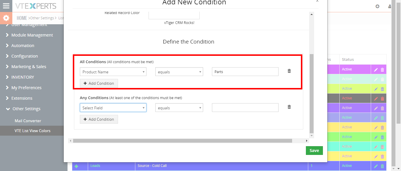The width and height of the screenshot is (401, 171).
Task: Open the hamburger menu icon
Action: tap(6, 6)
